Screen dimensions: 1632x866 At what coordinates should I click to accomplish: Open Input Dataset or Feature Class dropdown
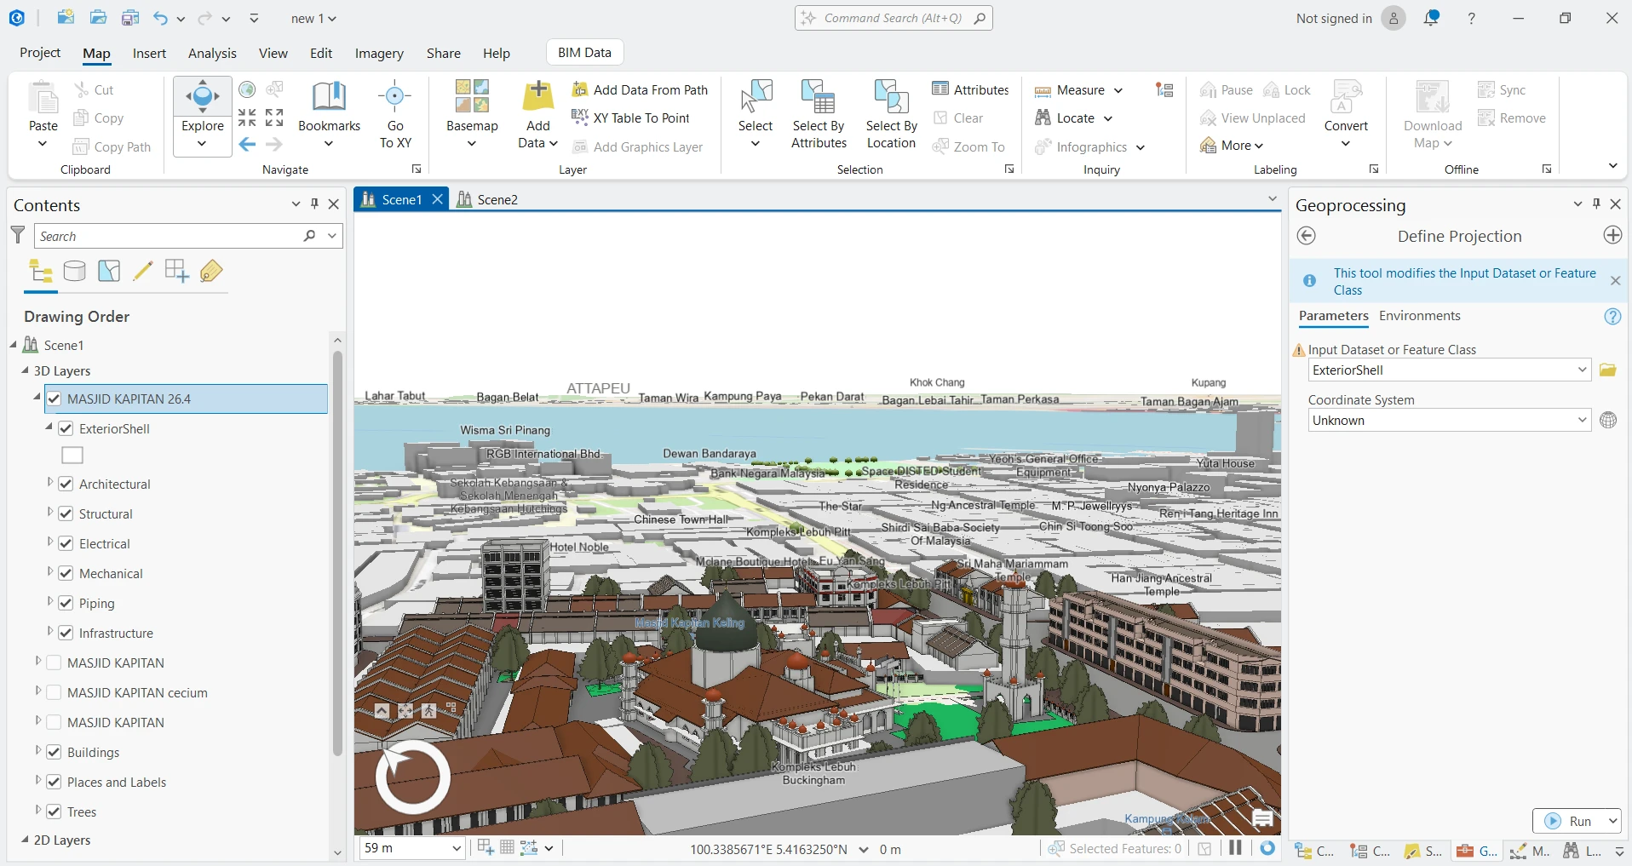1582,370
